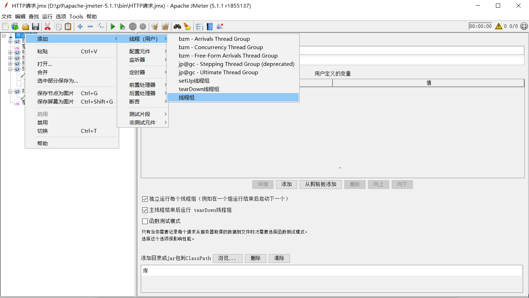Select bzm - Concurrency Thread Group
Screen dimensions: 529x298
click(233, 47)
